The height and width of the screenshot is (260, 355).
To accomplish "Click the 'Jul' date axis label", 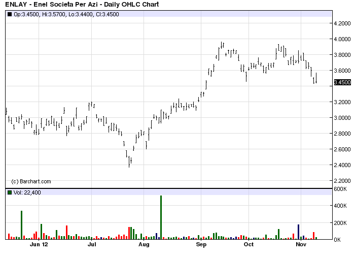I will point(92,244).
